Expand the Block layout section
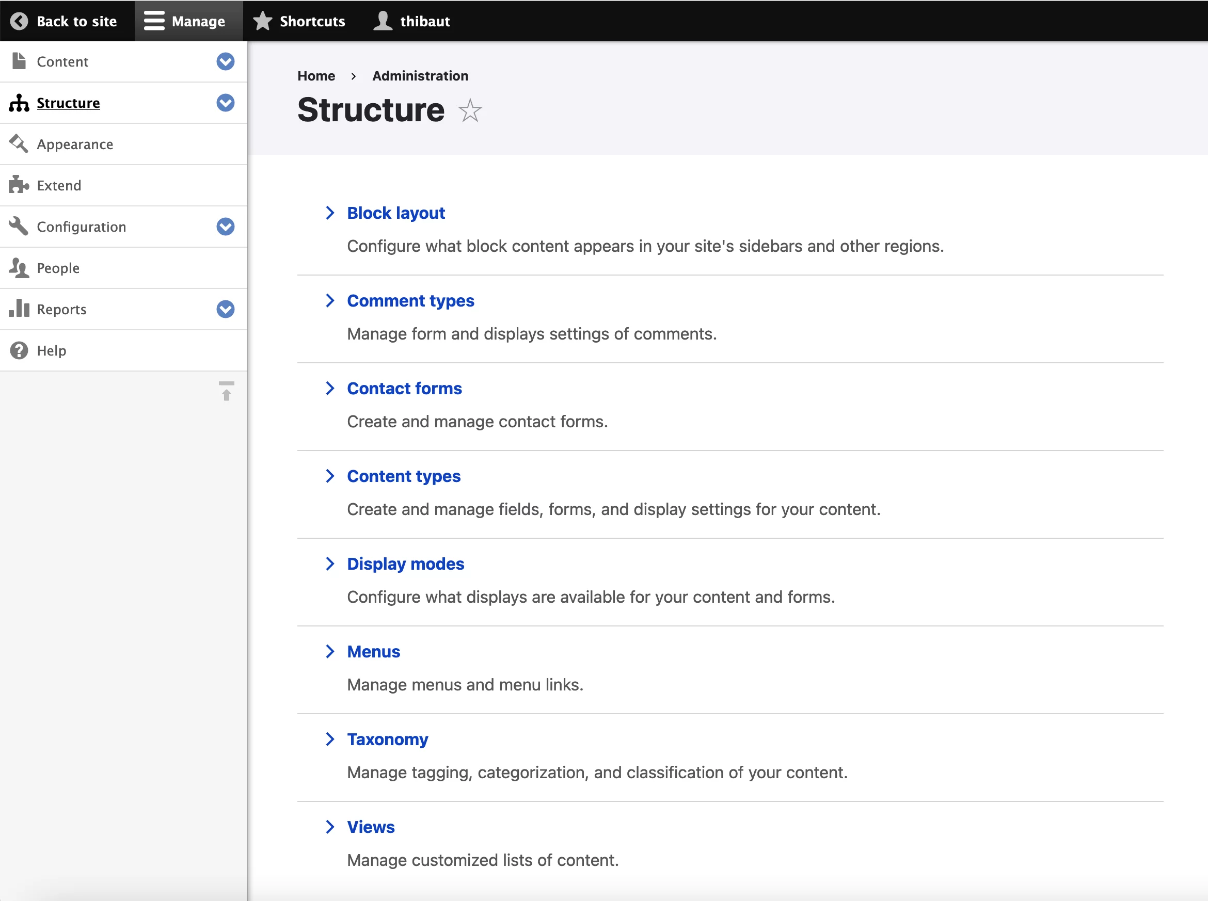This screenshot has width=1208, height=901. pyautogui.click(x=330, y=212)
